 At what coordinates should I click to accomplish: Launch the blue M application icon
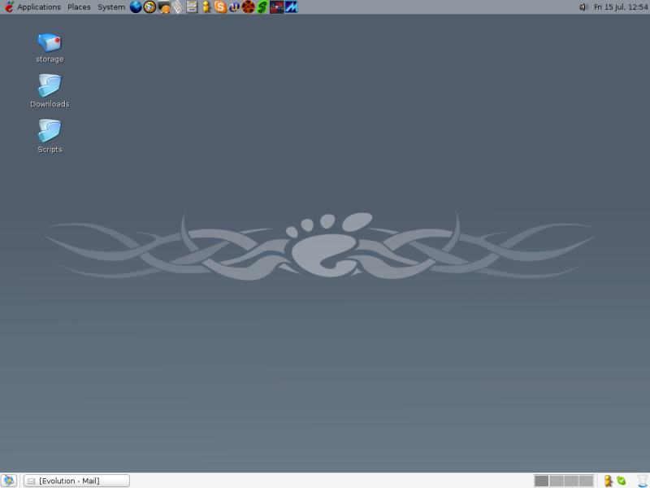[x=291, y=7]
